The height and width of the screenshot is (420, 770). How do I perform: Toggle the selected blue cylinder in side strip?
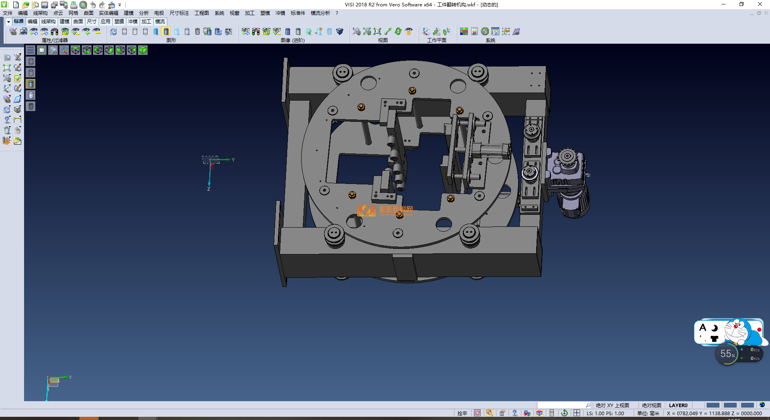pyautogui.click(x=31, y=84)
